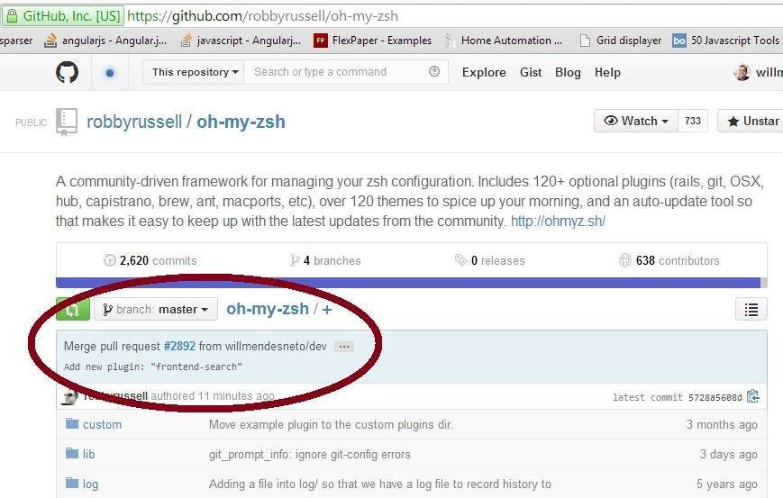Open the search help question-mark icon
Screen dimensions: 783x498
pyautogui.click(x=434, y=71)
